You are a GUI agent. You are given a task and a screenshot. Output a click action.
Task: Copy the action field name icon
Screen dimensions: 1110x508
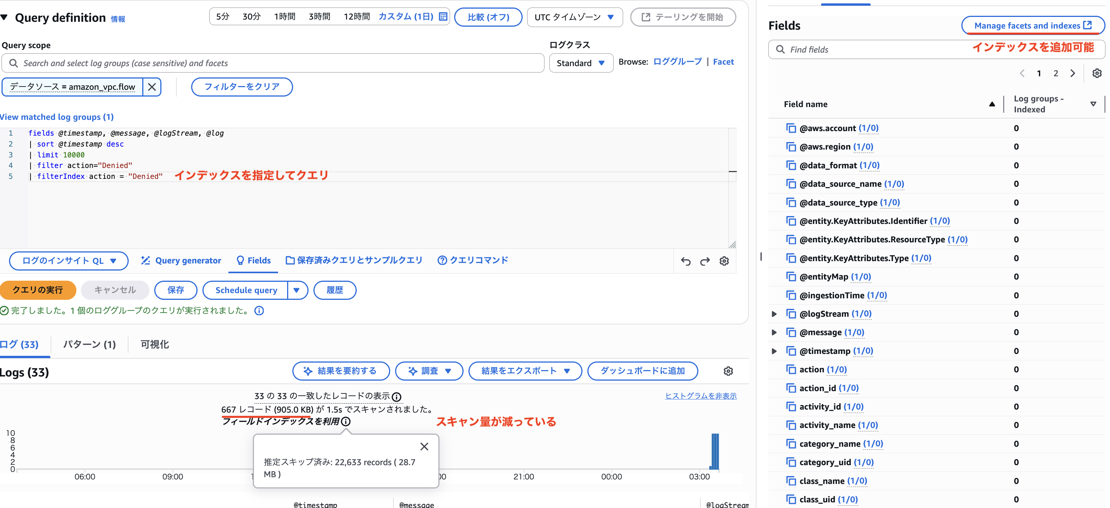click(x=792, y=369)
